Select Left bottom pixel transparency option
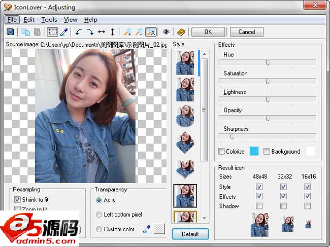Image resolution: width=330 pixels, height=247 pixels. click(x=98, y=215)
